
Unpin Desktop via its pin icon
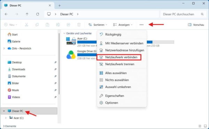tap(55, 62)
